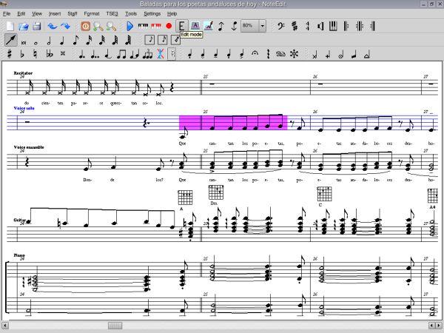Toggle the single dotted note button
Viewport: 444px width, 333px height.
click(82, 54)
